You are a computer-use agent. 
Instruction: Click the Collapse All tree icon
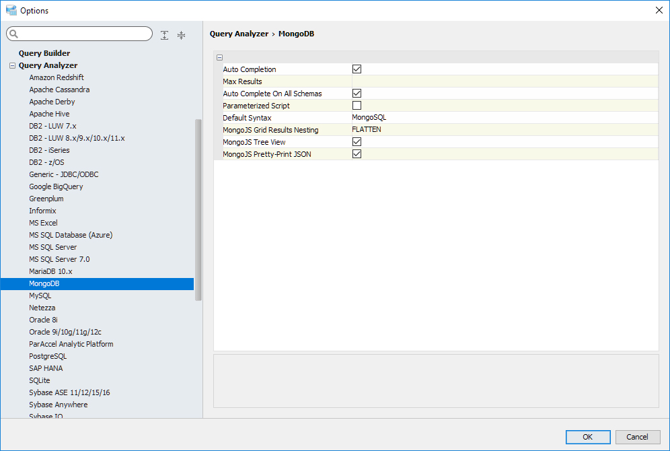pos(181,35)
